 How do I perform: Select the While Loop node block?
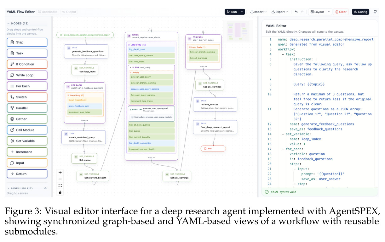pos(27,75)
